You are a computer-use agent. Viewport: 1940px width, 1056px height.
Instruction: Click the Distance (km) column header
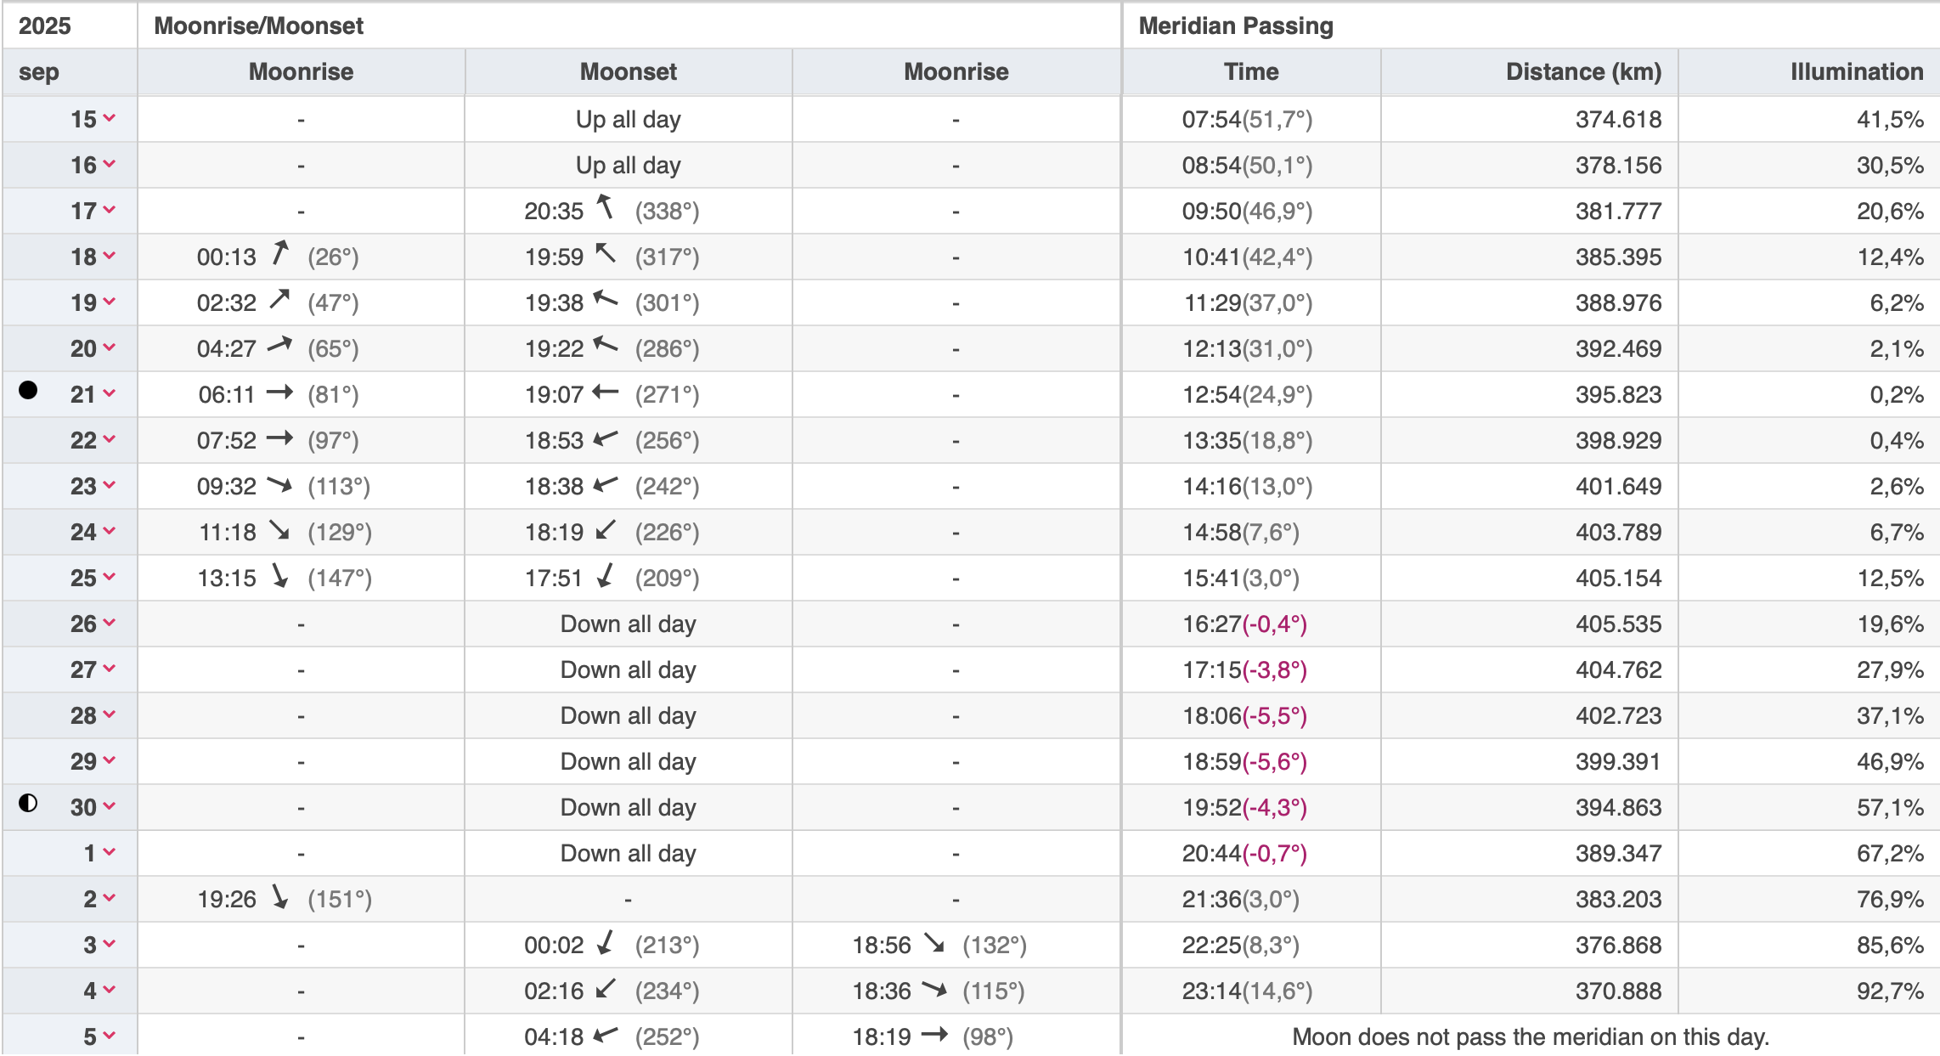tap(1583, 71)
